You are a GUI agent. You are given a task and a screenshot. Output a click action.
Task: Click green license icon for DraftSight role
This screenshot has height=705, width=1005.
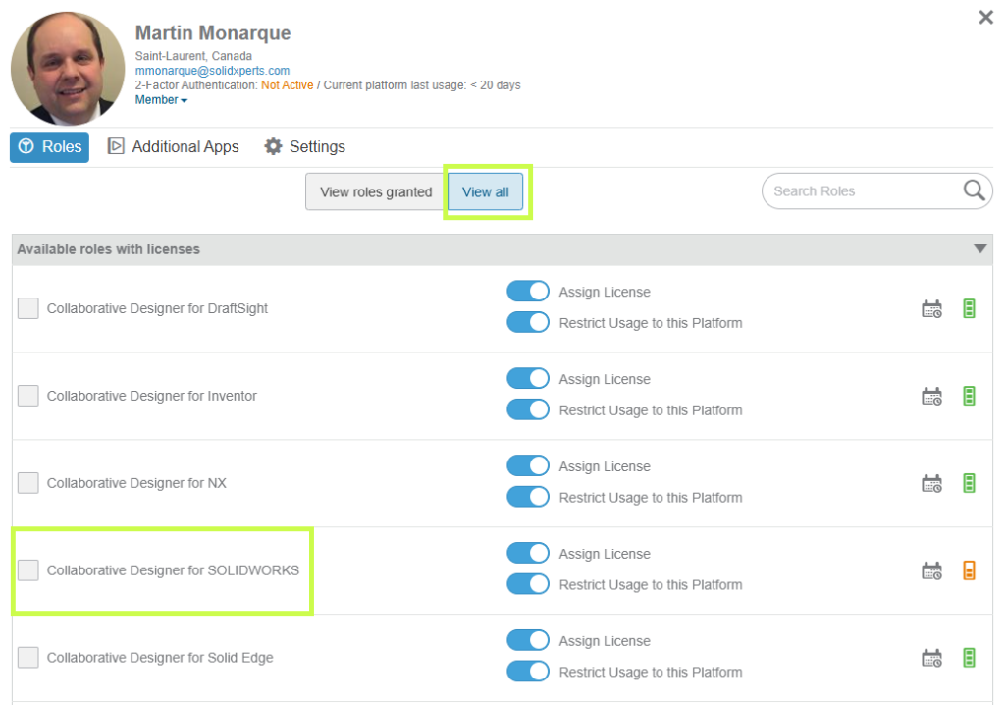pyautogui.click(x=969, y=308)
